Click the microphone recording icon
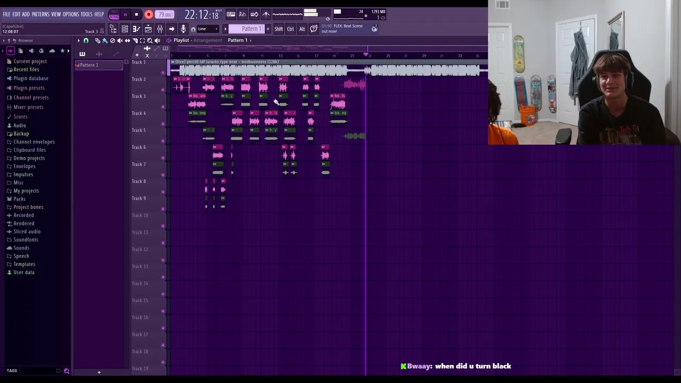 coord(183,29)
